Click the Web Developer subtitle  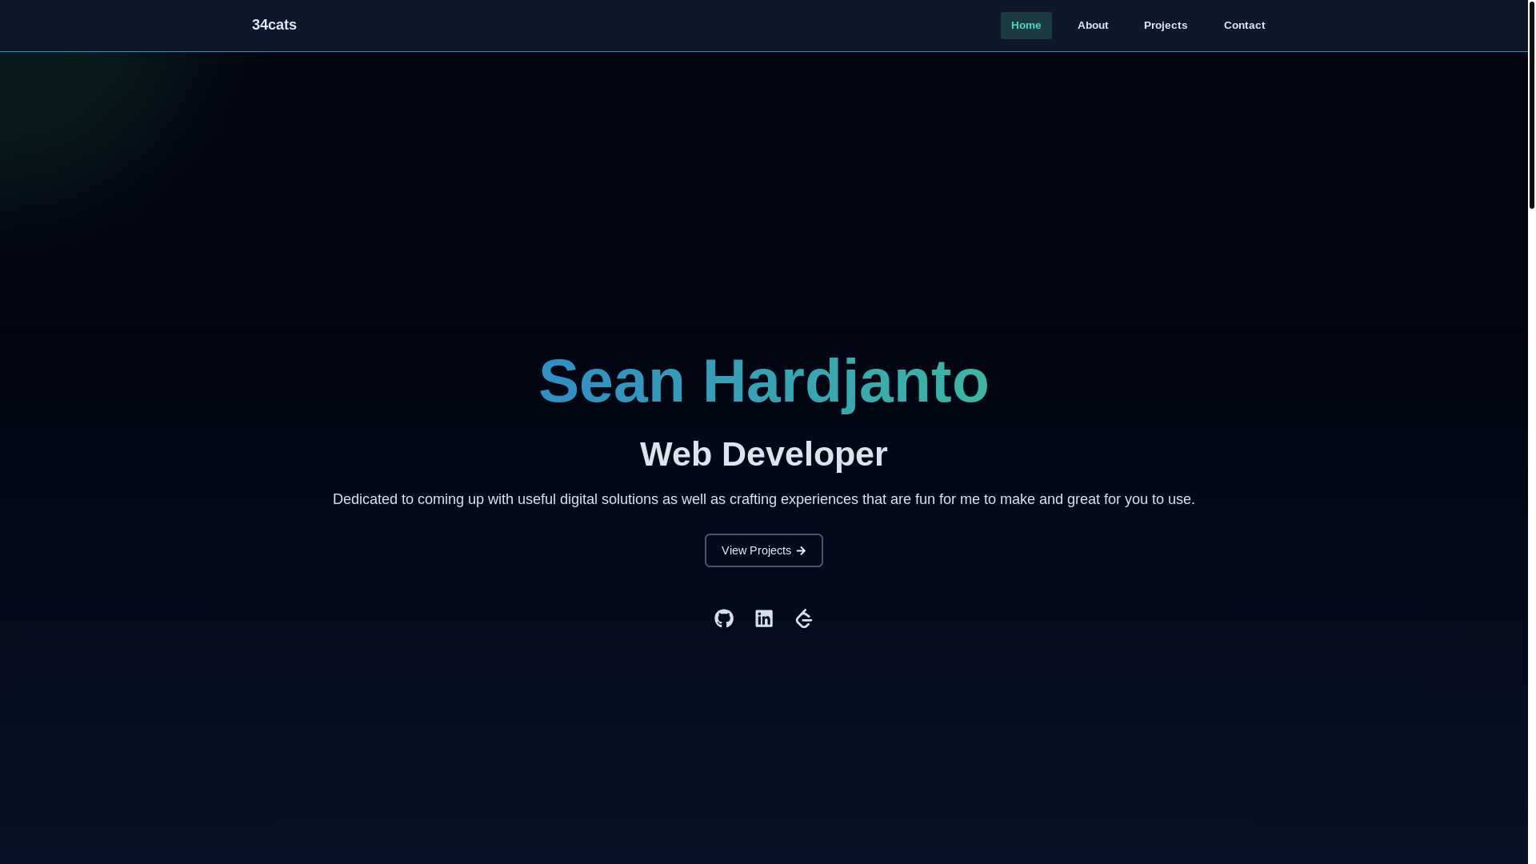(x=764, y=454)
